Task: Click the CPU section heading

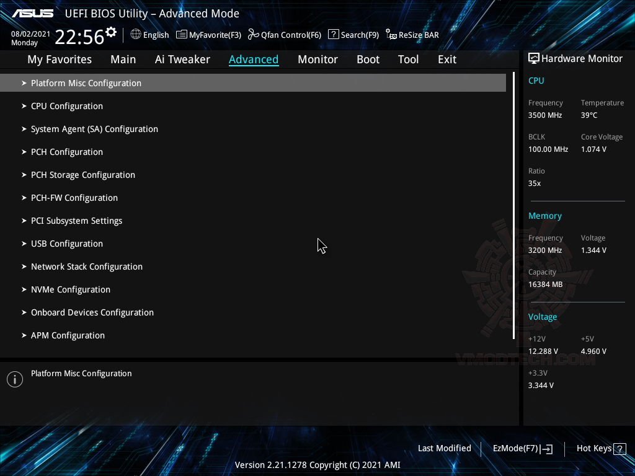Action: tap(536, 81)
